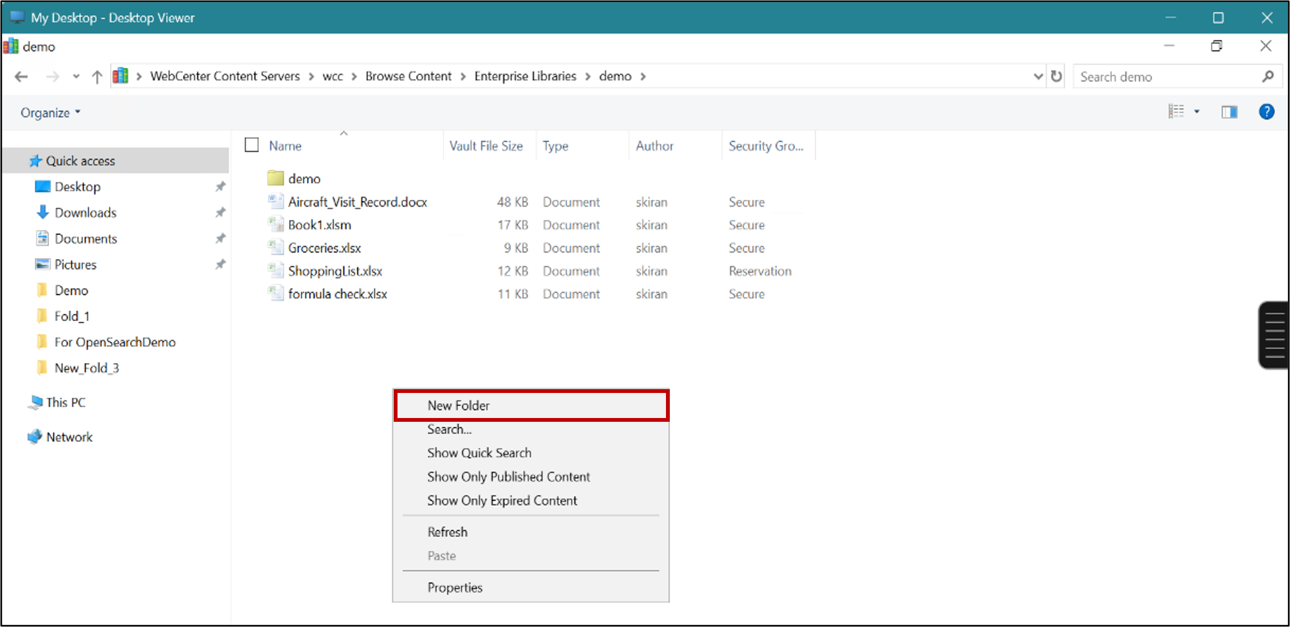Click Enterprise Libraries in breadcrumb

coord(525,76)
